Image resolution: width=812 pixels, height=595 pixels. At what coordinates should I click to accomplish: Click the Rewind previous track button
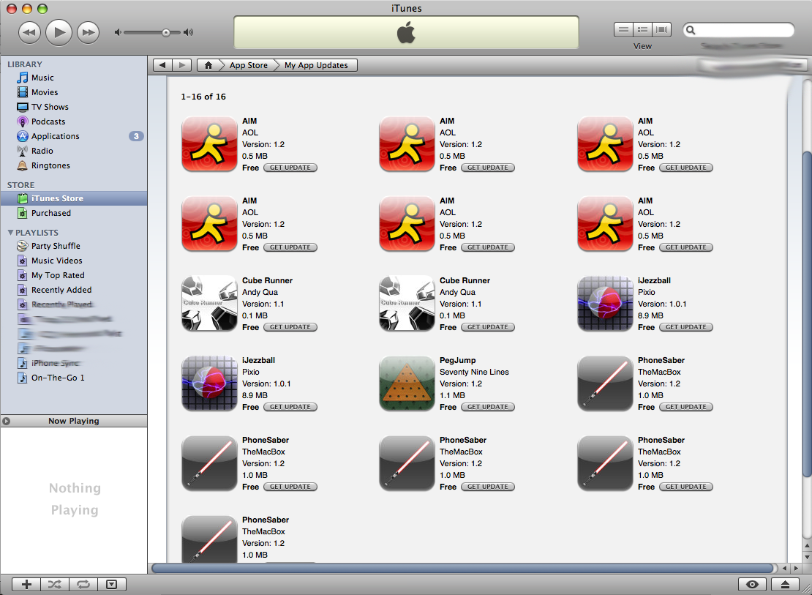click(x=29, y=33)
